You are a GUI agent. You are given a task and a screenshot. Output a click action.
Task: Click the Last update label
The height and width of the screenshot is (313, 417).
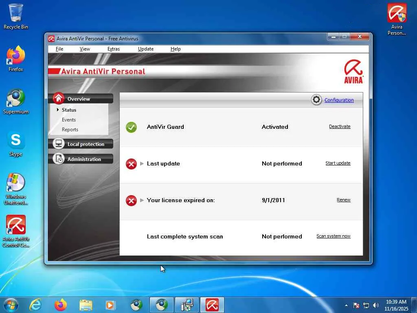tap(163, 164)
